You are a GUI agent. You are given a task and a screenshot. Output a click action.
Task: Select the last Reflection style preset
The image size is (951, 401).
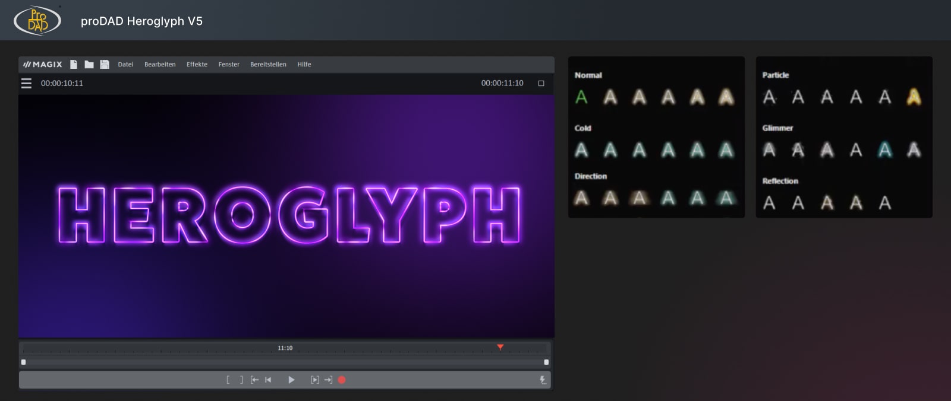(x=885, y=203)
